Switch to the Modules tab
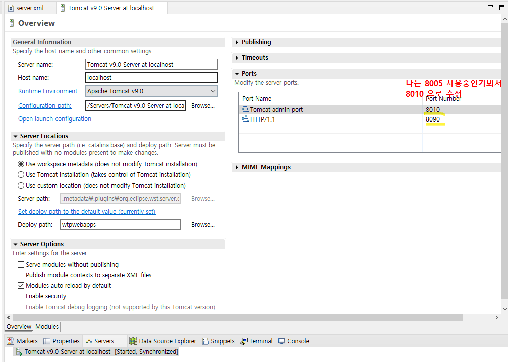This screenshot has width=508, height=362. pos(47,326)
